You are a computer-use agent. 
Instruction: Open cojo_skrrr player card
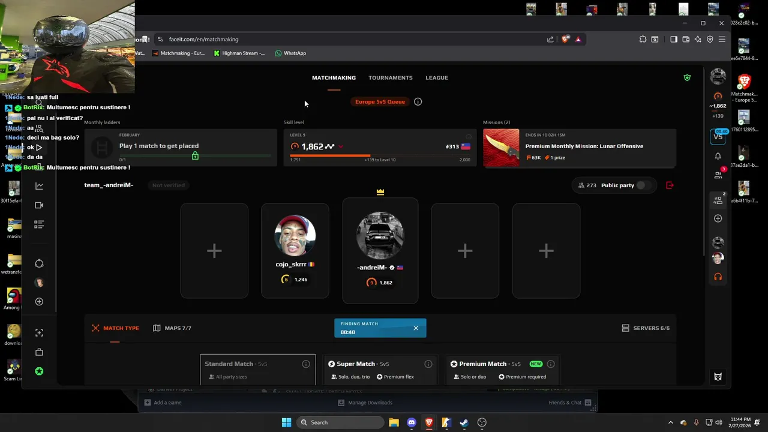click(x=295, y=251)
